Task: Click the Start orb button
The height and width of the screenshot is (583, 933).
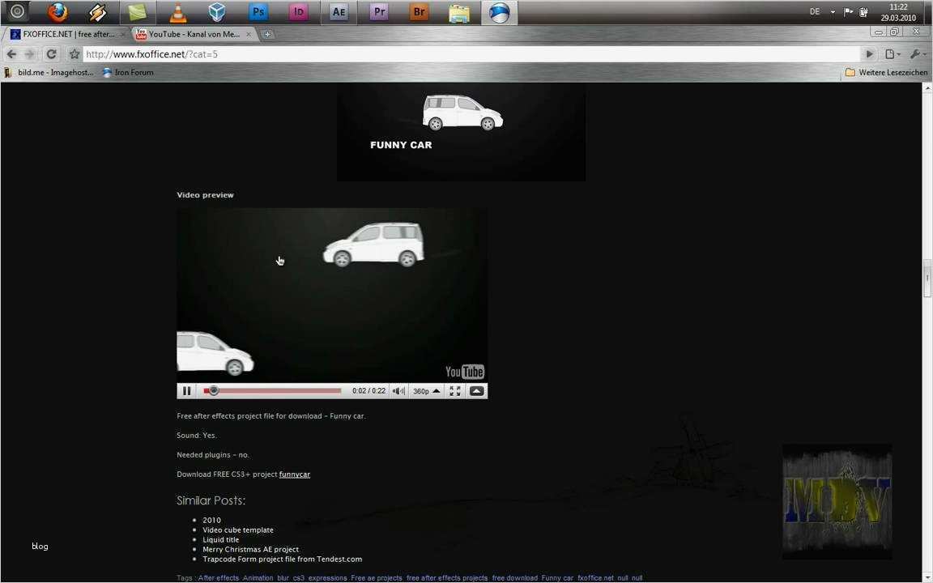Action: (x=17, y=11)
